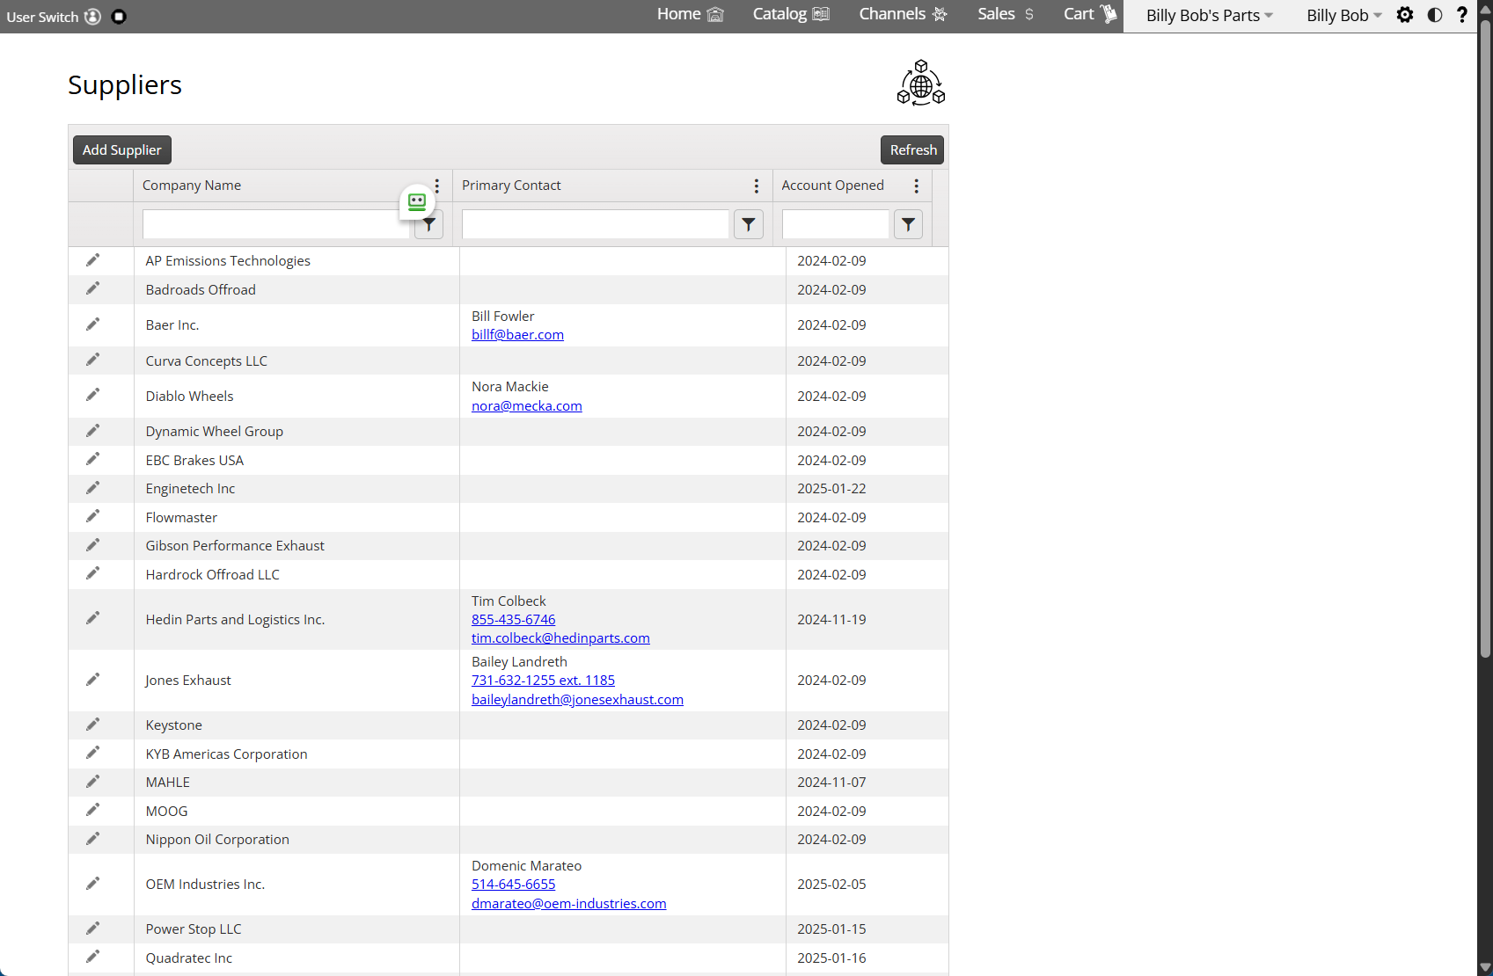Viewport: 1493px width, 976px height.
Task: Click pencil icon for Hardrock Offroad LLC
Action: [x=92, y=573]
